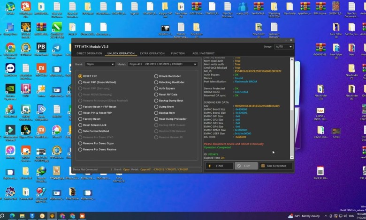The image size is (366, 220).
Task: Open the Storage dropdown set to AUTO
Action: coord(284,47)
